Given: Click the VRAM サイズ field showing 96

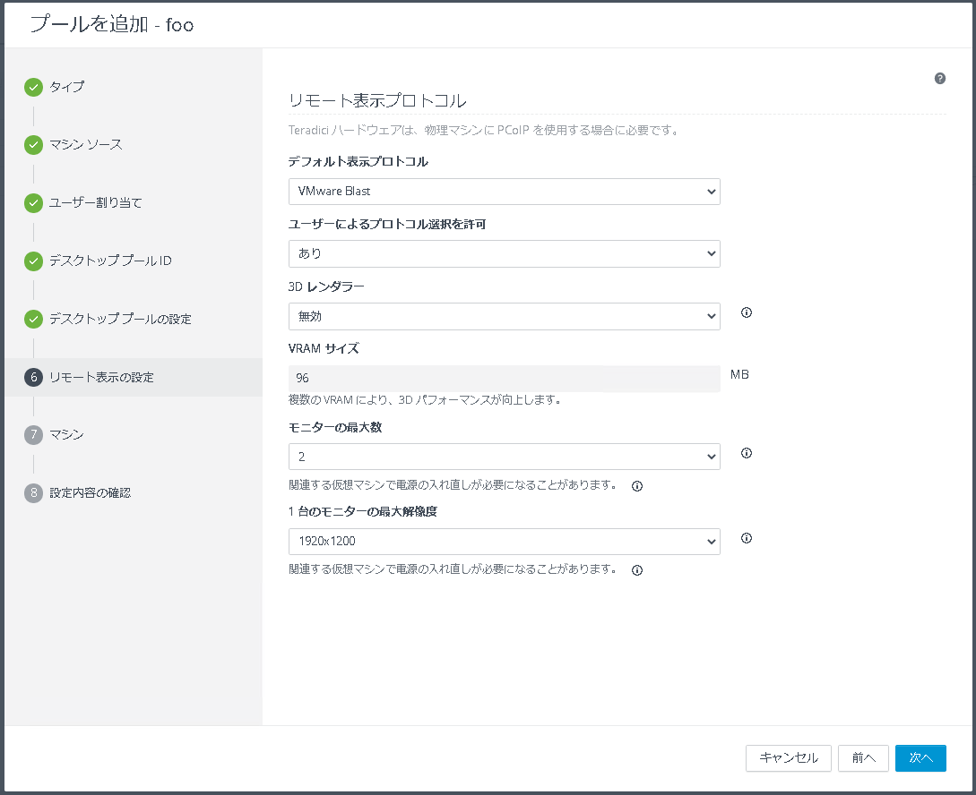Looking at the screenshot, I should pos(505,379).
